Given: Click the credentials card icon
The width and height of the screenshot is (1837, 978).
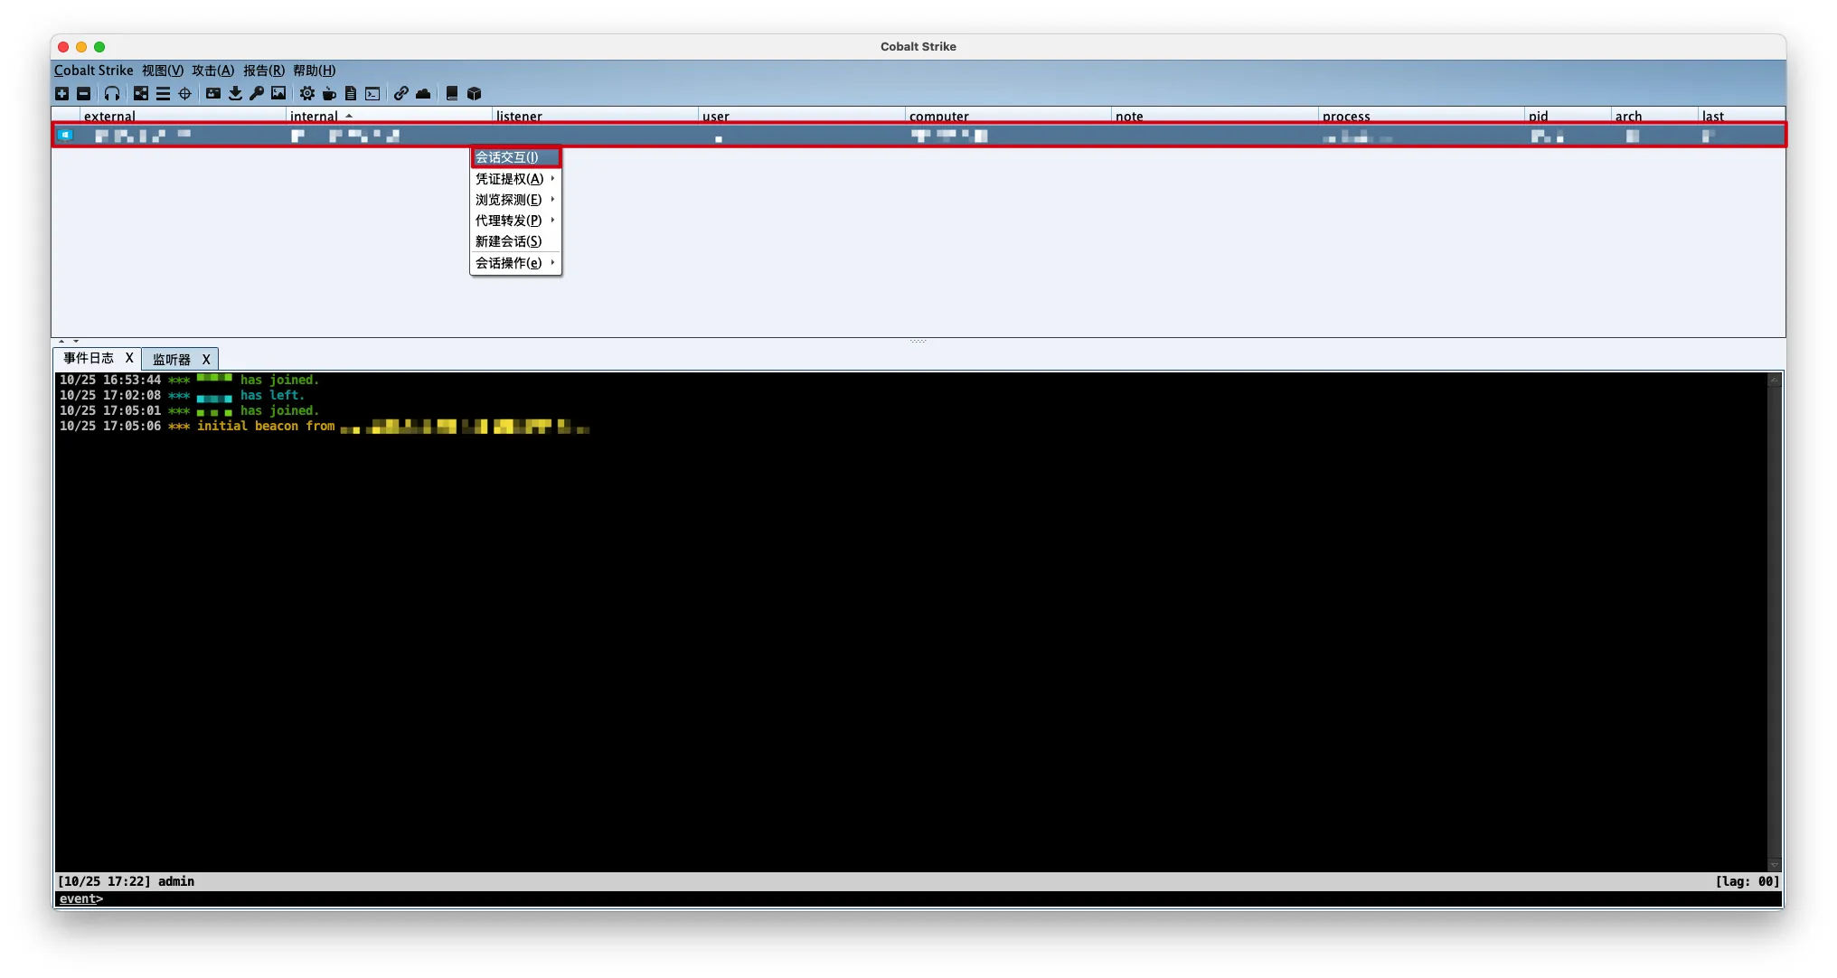Looking at the screenshot, I should tap(213, 94).
